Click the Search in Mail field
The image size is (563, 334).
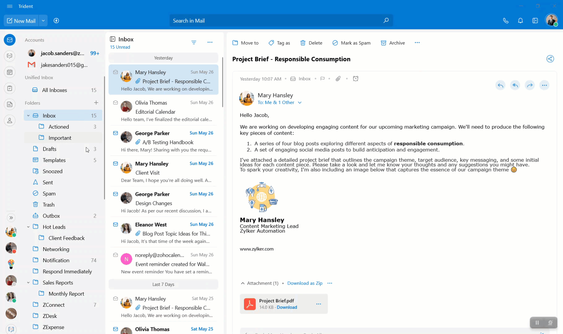pos(281,21)
